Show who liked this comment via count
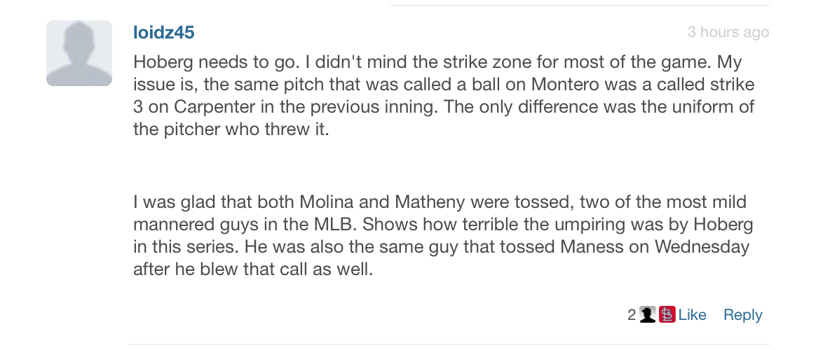The image size is (830, 350). coord(632,315)
